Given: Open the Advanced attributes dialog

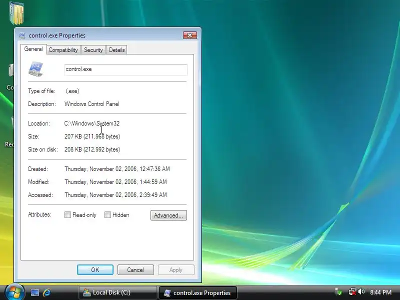Looking at the screenshot, I should coord(168,215).
